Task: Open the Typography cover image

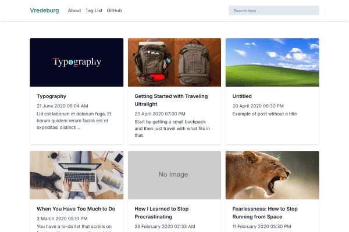Action: click(77, 63)
